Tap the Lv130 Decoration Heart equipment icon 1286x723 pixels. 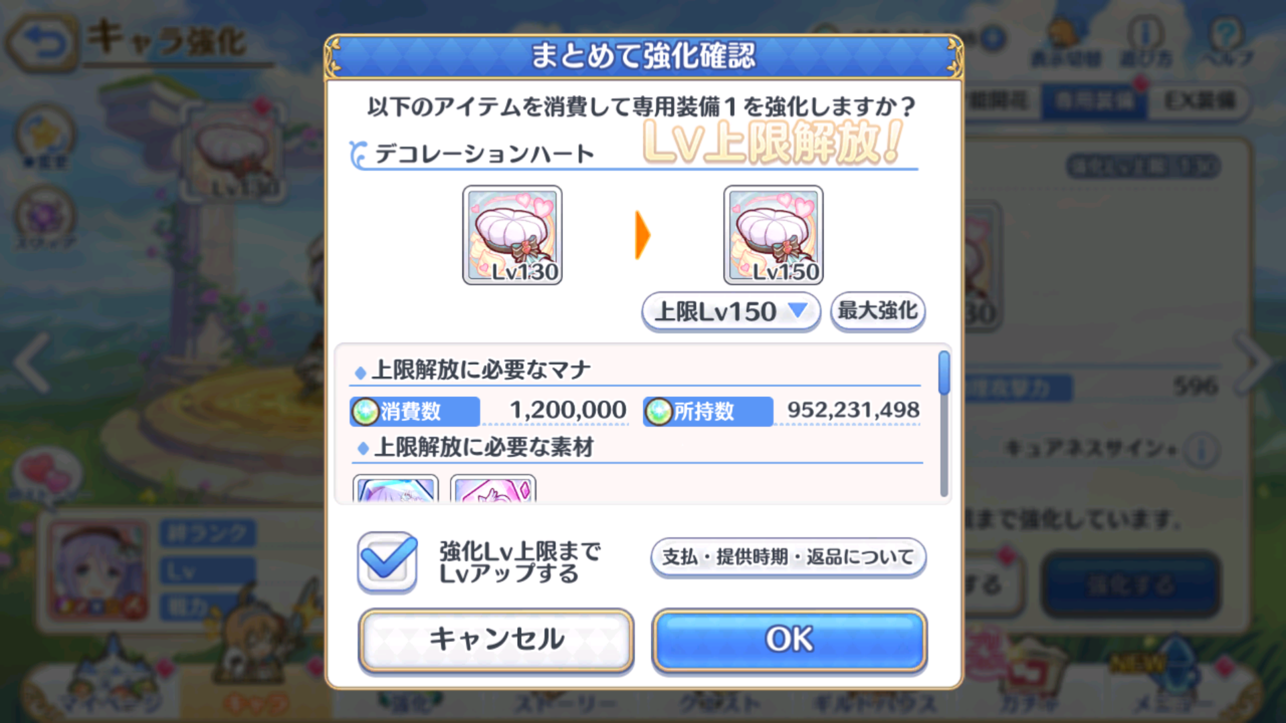[512, 235]
